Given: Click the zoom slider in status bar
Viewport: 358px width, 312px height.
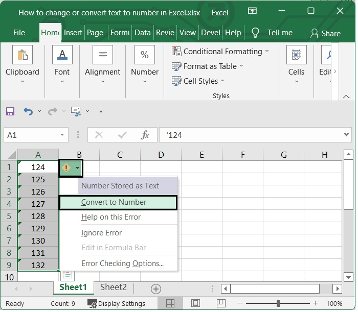Looking at the screenshot, I should point(279,303).
